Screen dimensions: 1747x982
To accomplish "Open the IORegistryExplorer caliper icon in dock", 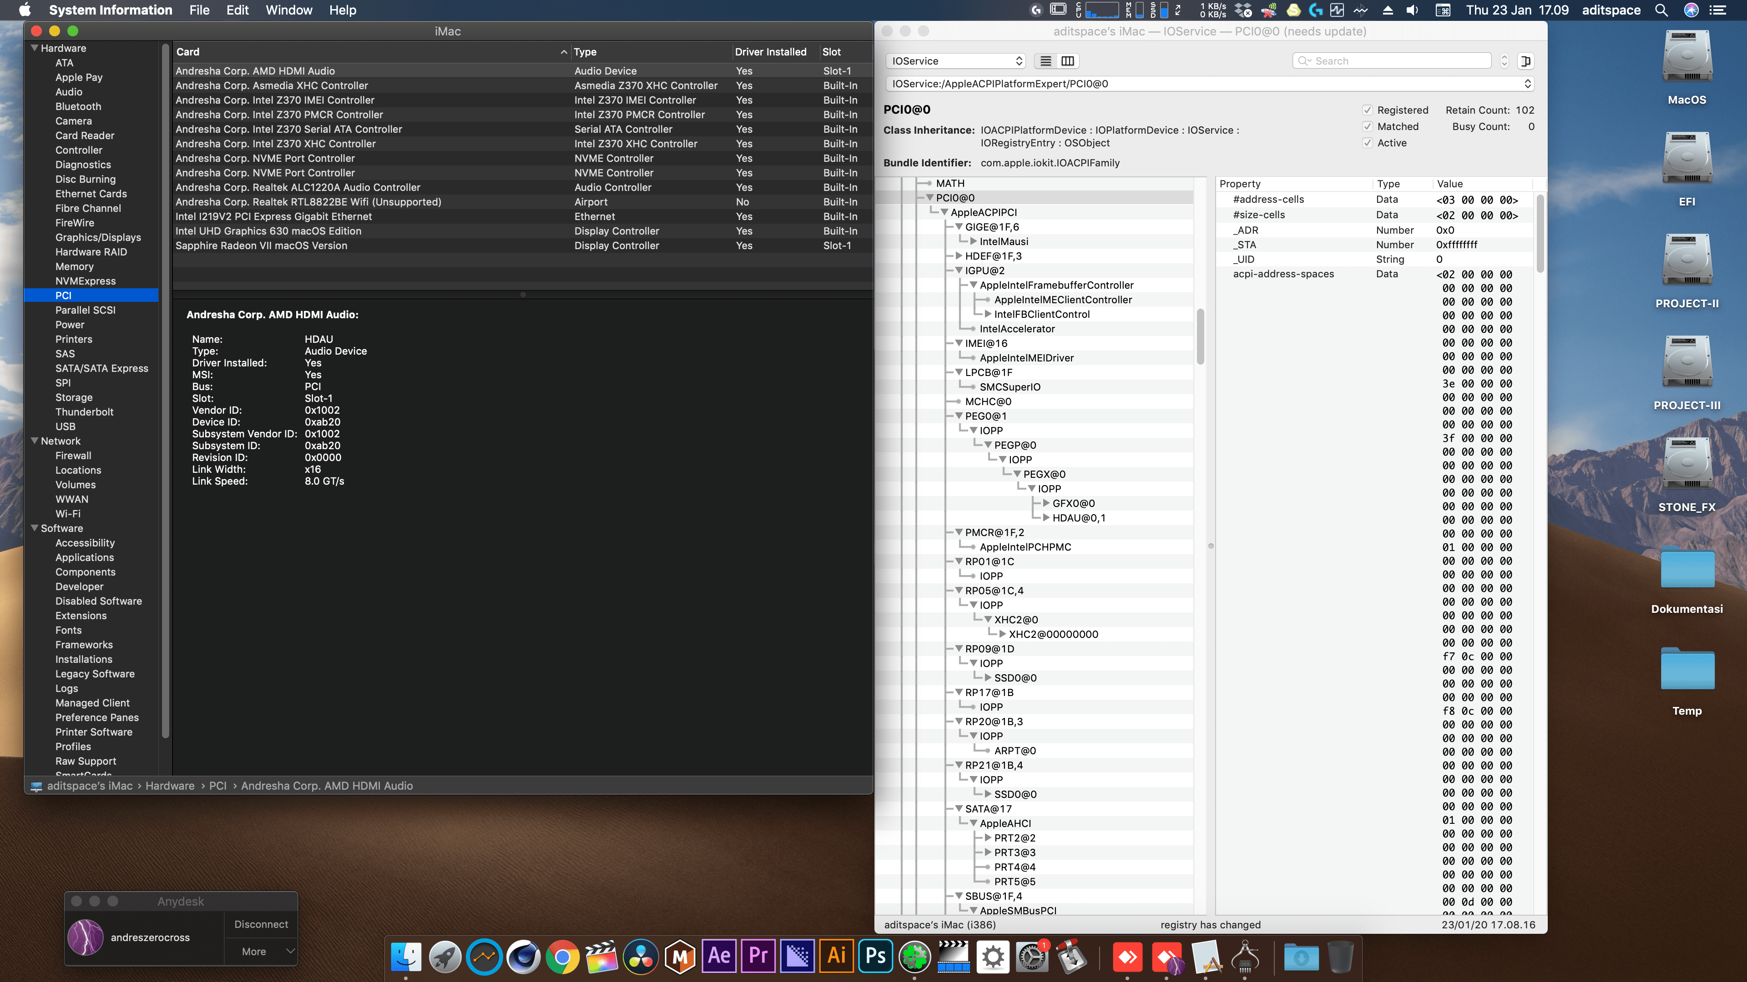I will (1245, 956).
